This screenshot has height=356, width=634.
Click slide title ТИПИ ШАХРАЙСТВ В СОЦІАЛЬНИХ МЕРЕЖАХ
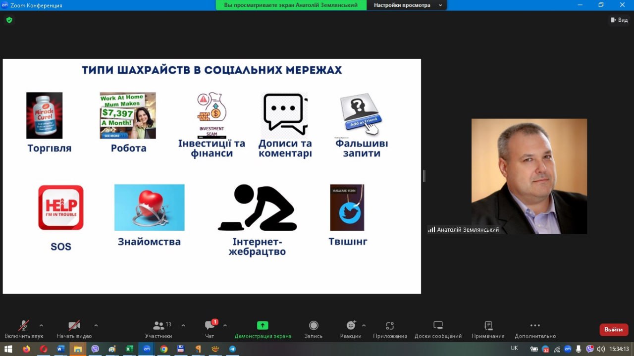[x=212, y=70]
